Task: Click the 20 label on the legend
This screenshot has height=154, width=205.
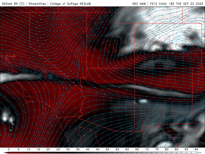Action: click(x=48, y=149)
